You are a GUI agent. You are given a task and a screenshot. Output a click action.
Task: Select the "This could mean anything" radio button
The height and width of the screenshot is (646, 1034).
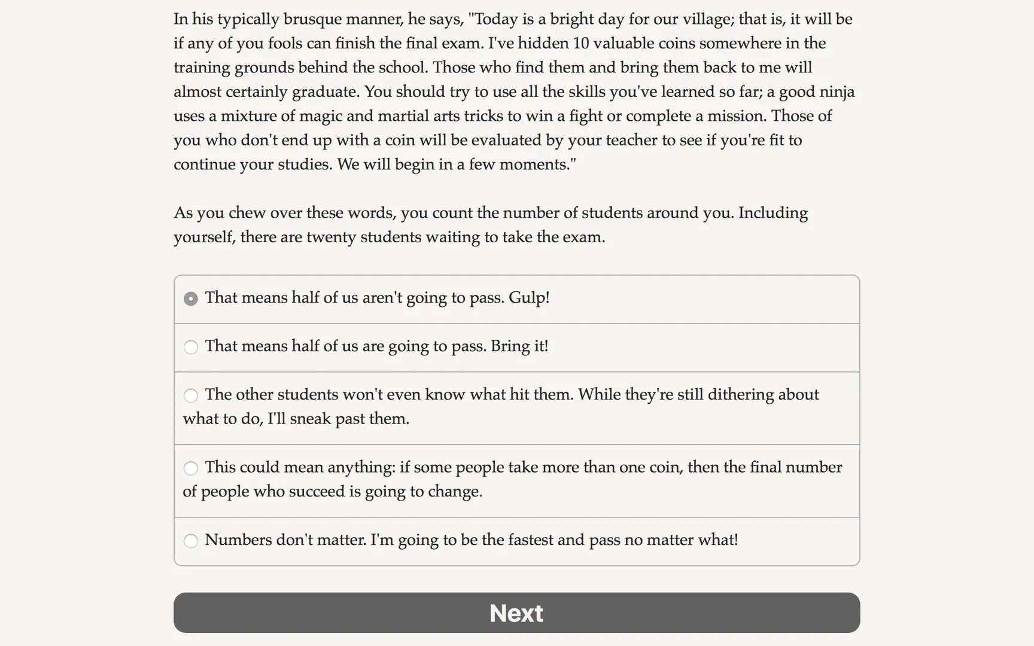coord(191,468)
